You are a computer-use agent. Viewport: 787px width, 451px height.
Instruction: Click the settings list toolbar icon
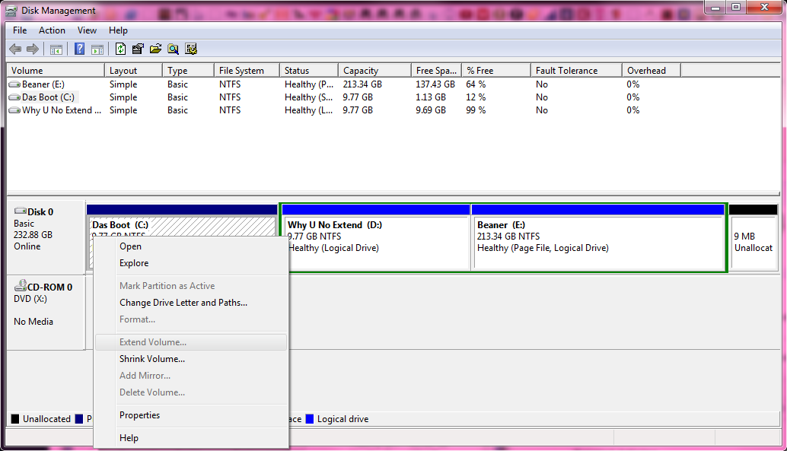[191, 49]
